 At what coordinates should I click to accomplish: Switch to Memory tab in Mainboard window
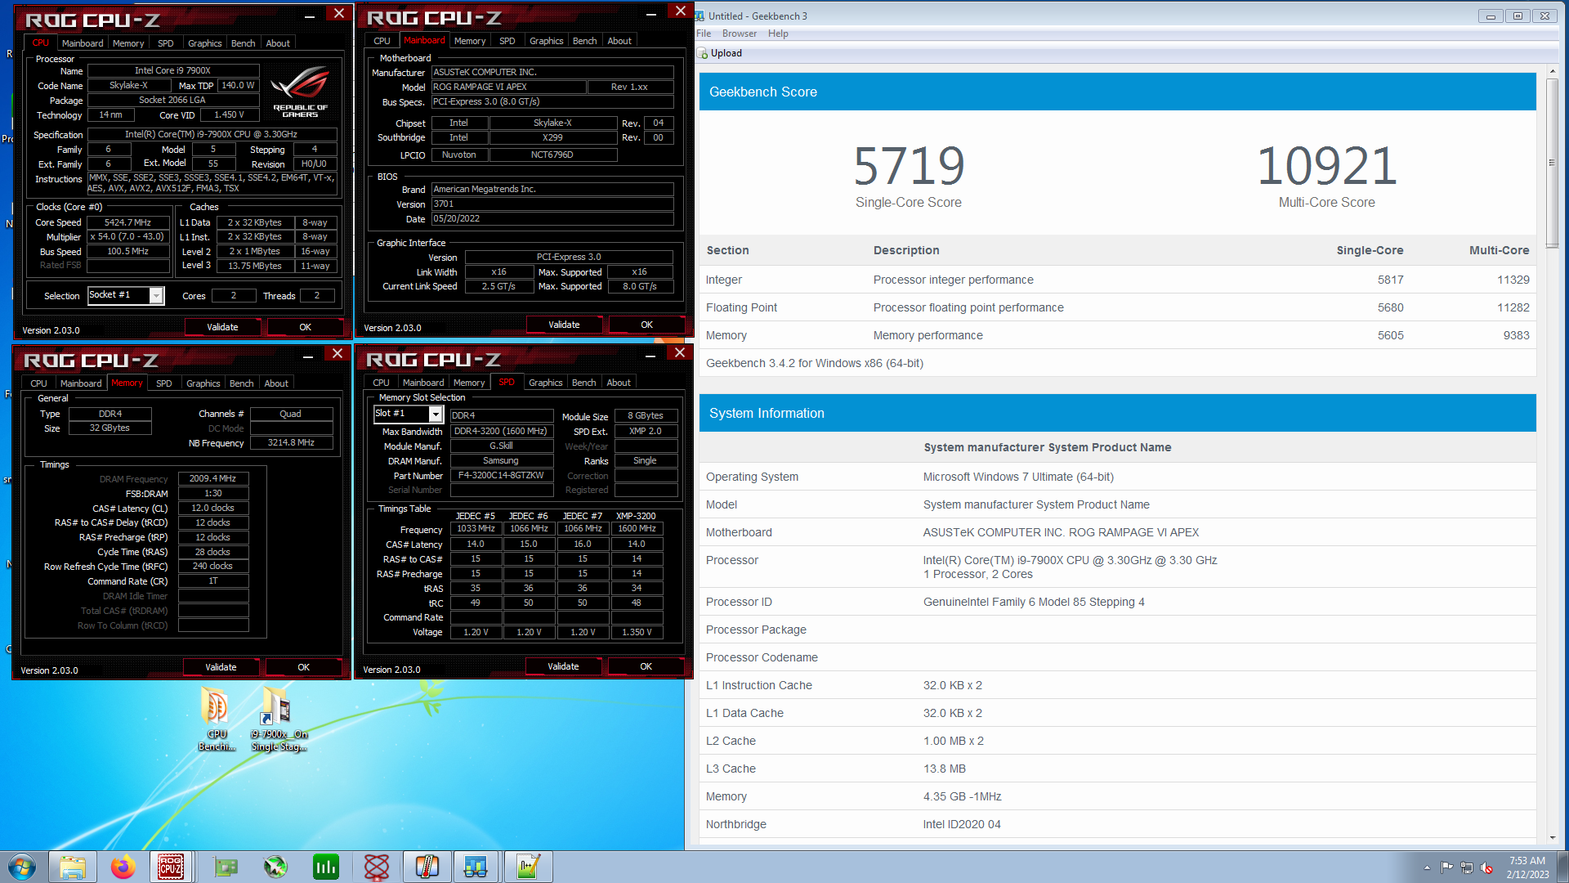point(470,41)
